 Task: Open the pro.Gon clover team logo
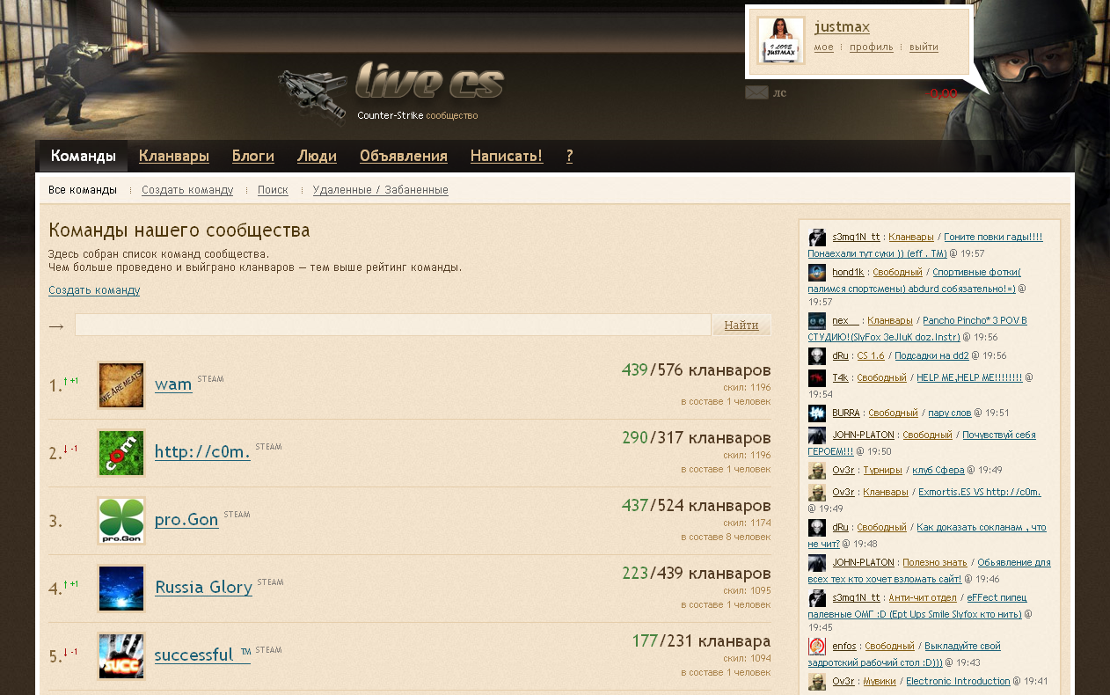(x=121, y=521)
